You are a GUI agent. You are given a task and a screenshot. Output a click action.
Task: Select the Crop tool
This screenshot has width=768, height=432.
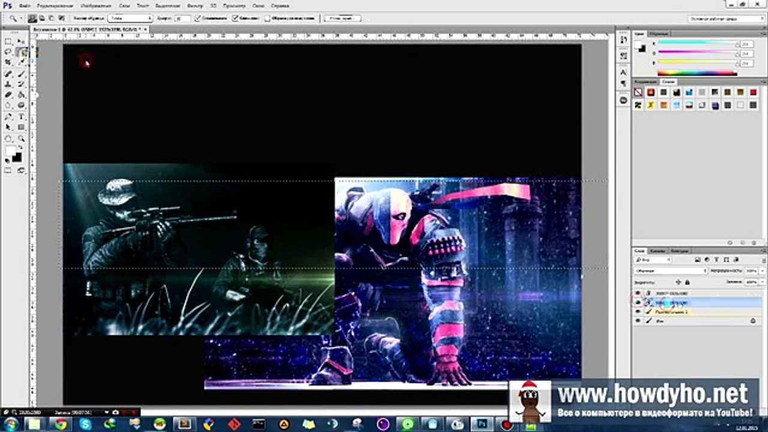click(x=8, y=63)
